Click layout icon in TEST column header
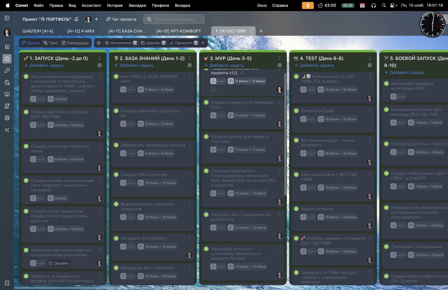This screenshot has height=290, width=448. pyautogui.click(x=370, y=65)
